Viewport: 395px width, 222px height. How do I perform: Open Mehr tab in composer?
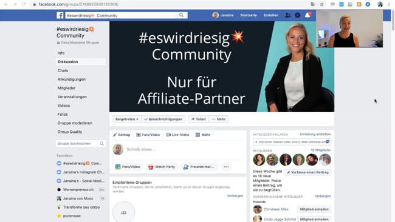click(203, 135)
